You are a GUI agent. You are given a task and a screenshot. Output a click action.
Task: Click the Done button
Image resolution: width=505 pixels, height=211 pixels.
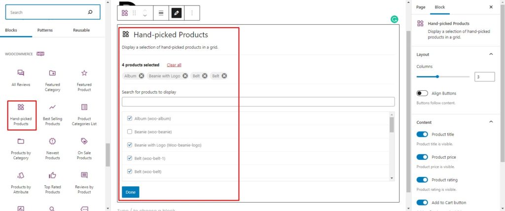[x=130, y=192]
